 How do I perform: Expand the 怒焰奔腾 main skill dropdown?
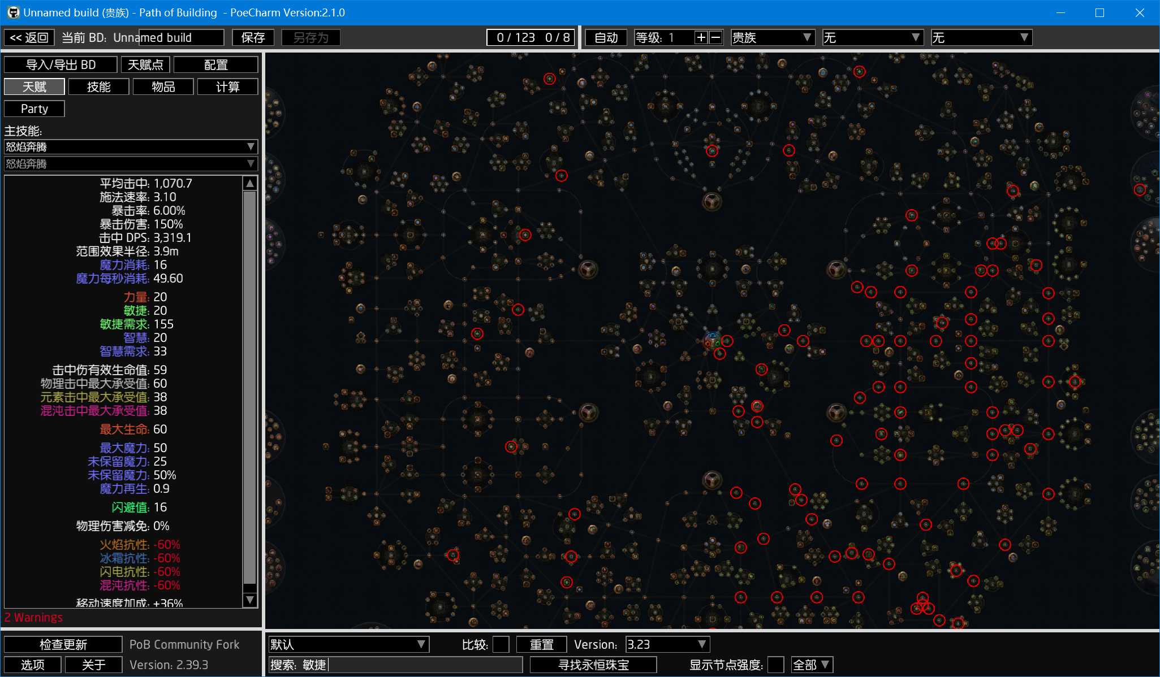131,147
